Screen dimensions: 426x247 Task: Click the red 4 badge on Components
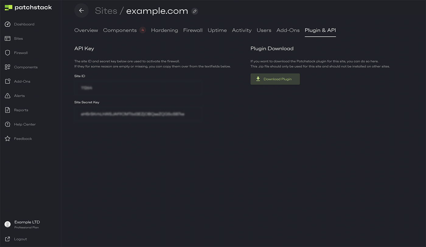click(142, 30)
